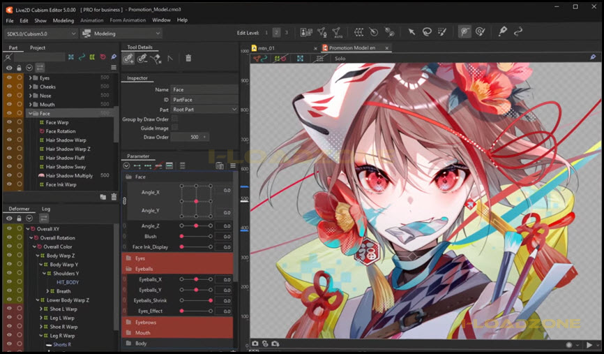Open the Modeling workspace dropdown
This screenshot has height=354, width=604.
121,34
